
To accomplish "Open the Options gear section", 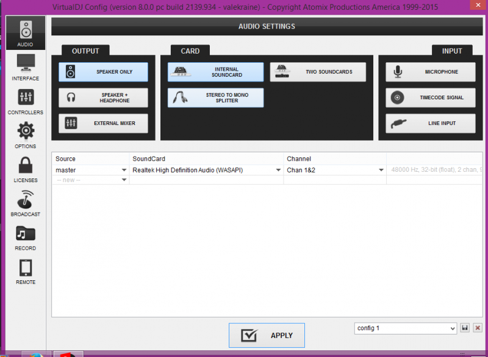I will 26,135.
